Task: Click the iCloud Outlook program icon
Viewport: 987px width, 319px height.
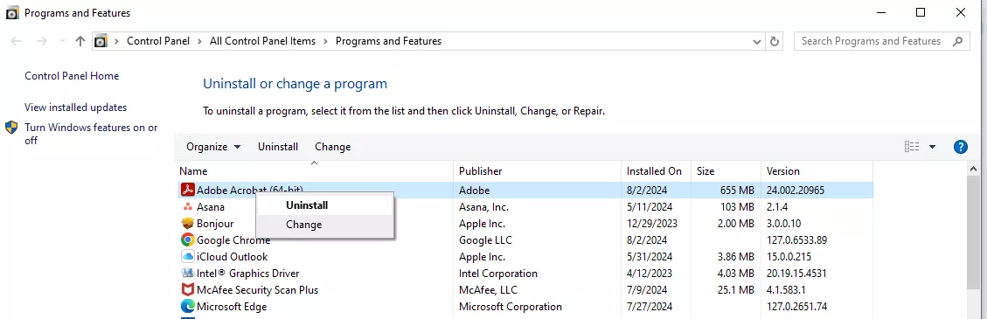Action: 187,257
